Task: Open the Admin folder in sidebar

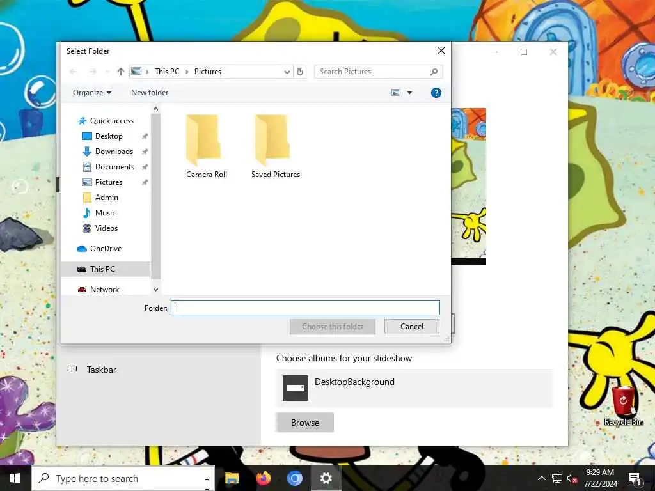Action: (x=107, y=198)
